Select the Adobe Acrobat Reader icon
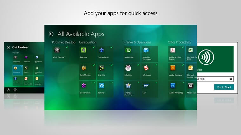The width and height of the screenshot is (241, 135). [173, 50]
